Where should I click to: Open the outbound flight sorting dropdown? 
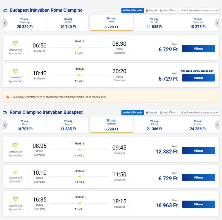point(198,10)
